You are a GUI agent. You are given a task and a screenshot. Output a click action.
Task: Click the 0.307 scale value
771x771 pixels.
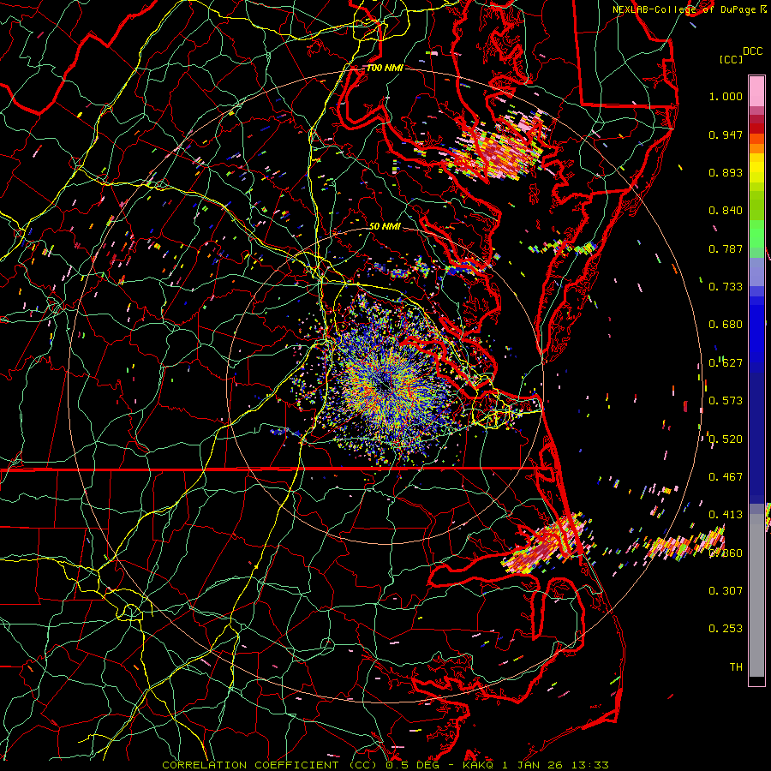click(726, 590)
